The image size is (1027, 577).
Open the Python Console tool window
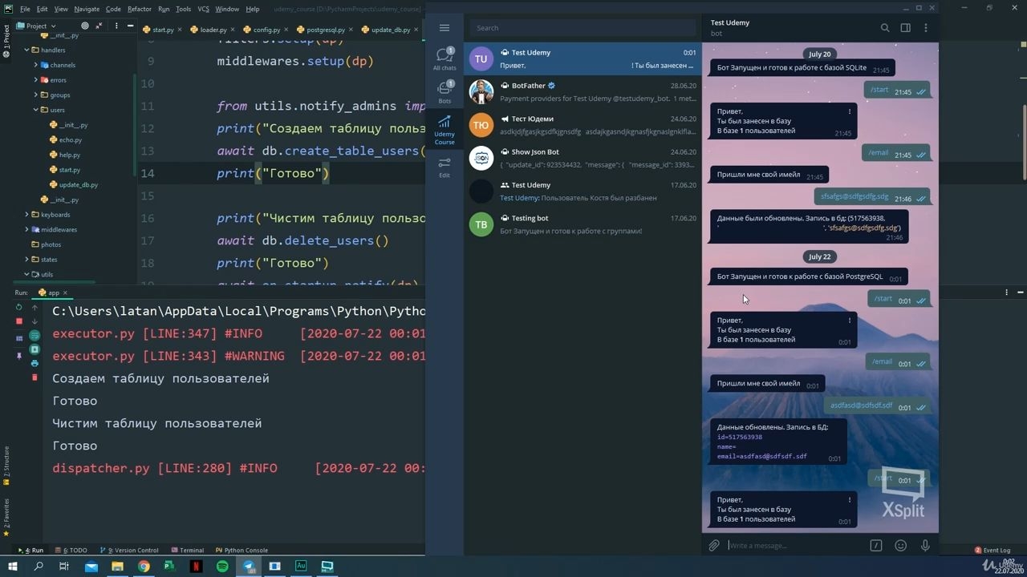click(x=242, y=551)
